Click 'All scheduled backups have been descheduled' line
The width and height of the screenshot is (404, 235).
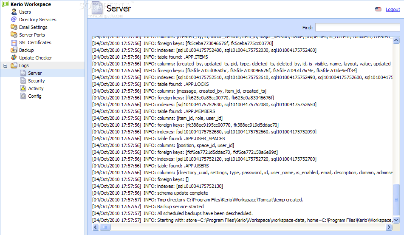[x=172, y=213]
